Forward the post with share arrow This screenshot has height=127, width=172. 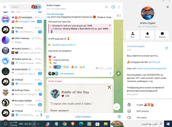click(x=118, y=73)
